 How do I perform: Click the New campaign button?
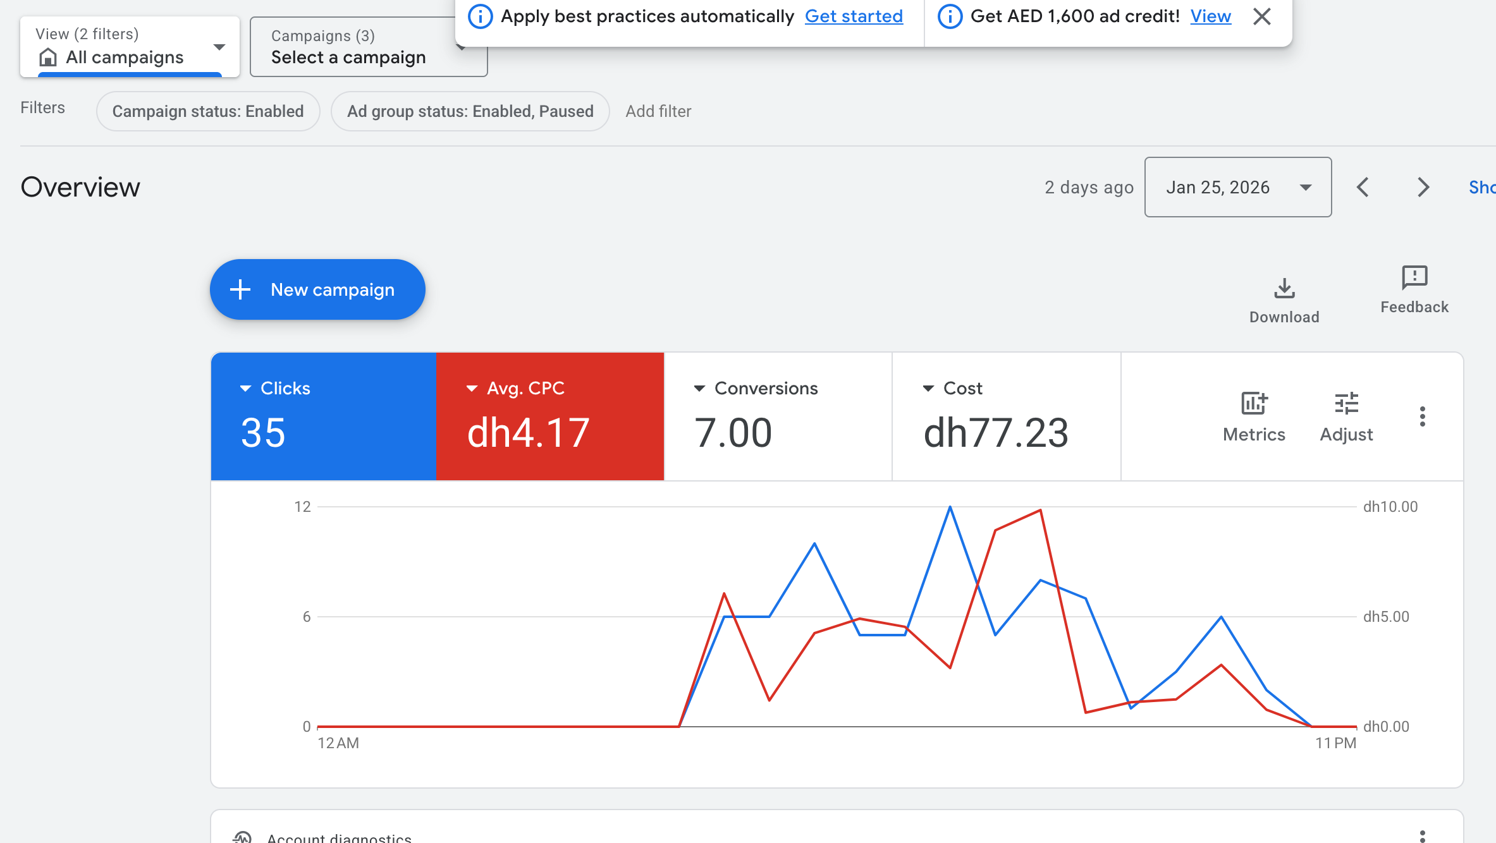click(x=317, y=289)
